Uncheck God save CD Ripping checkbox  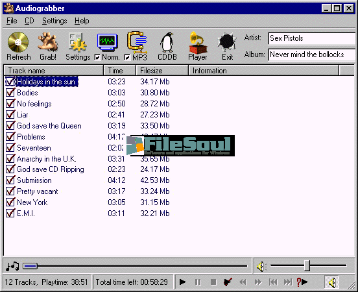coord(10,169)
